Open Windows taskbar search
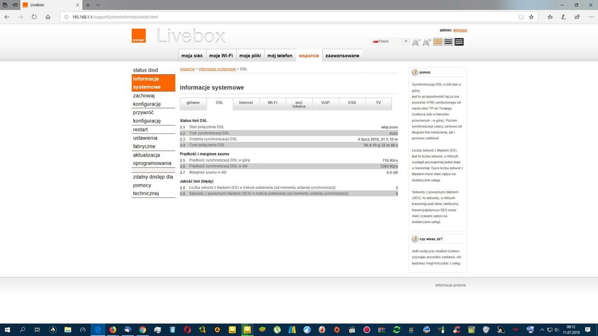 tap(22, 330)
